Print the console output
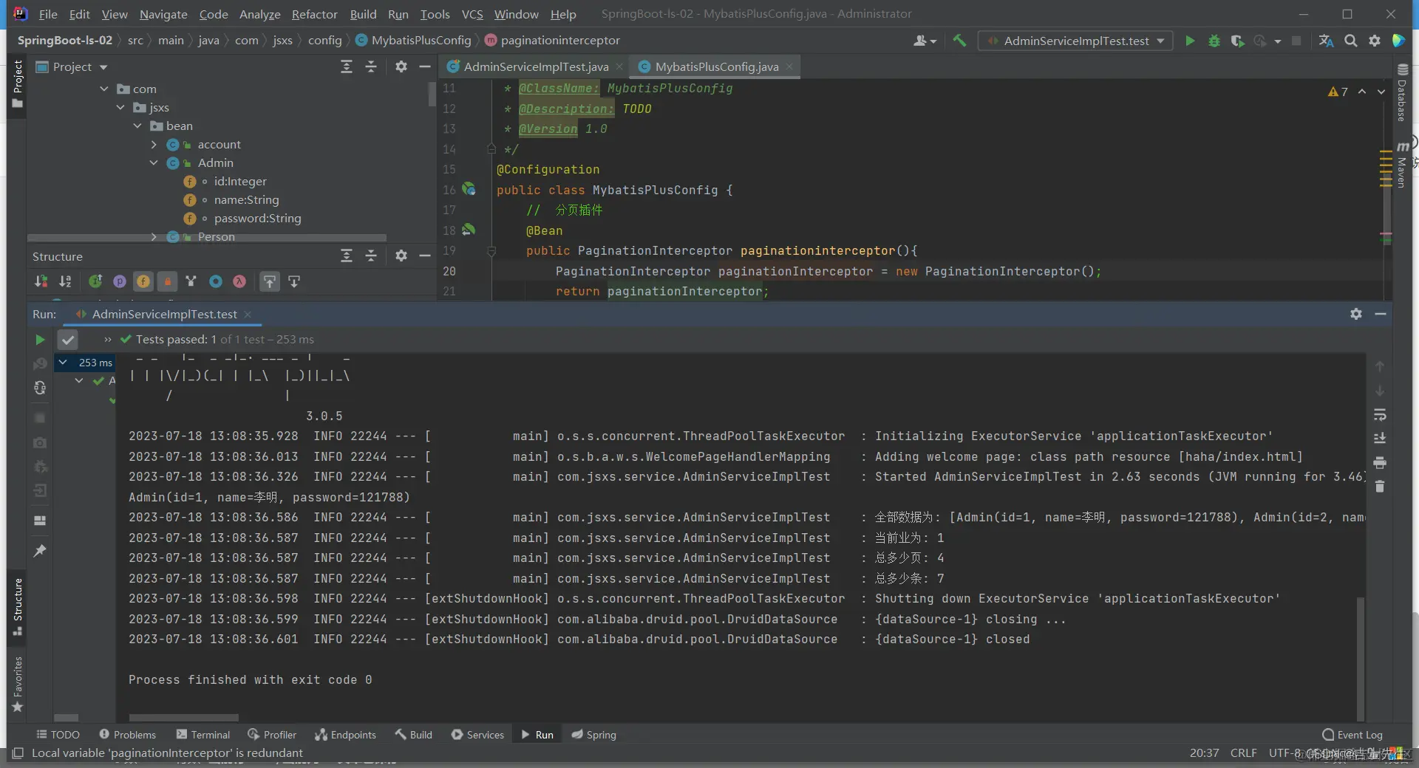The width and height of the screenshot is (1419, 768). (x=1380, y=463)
